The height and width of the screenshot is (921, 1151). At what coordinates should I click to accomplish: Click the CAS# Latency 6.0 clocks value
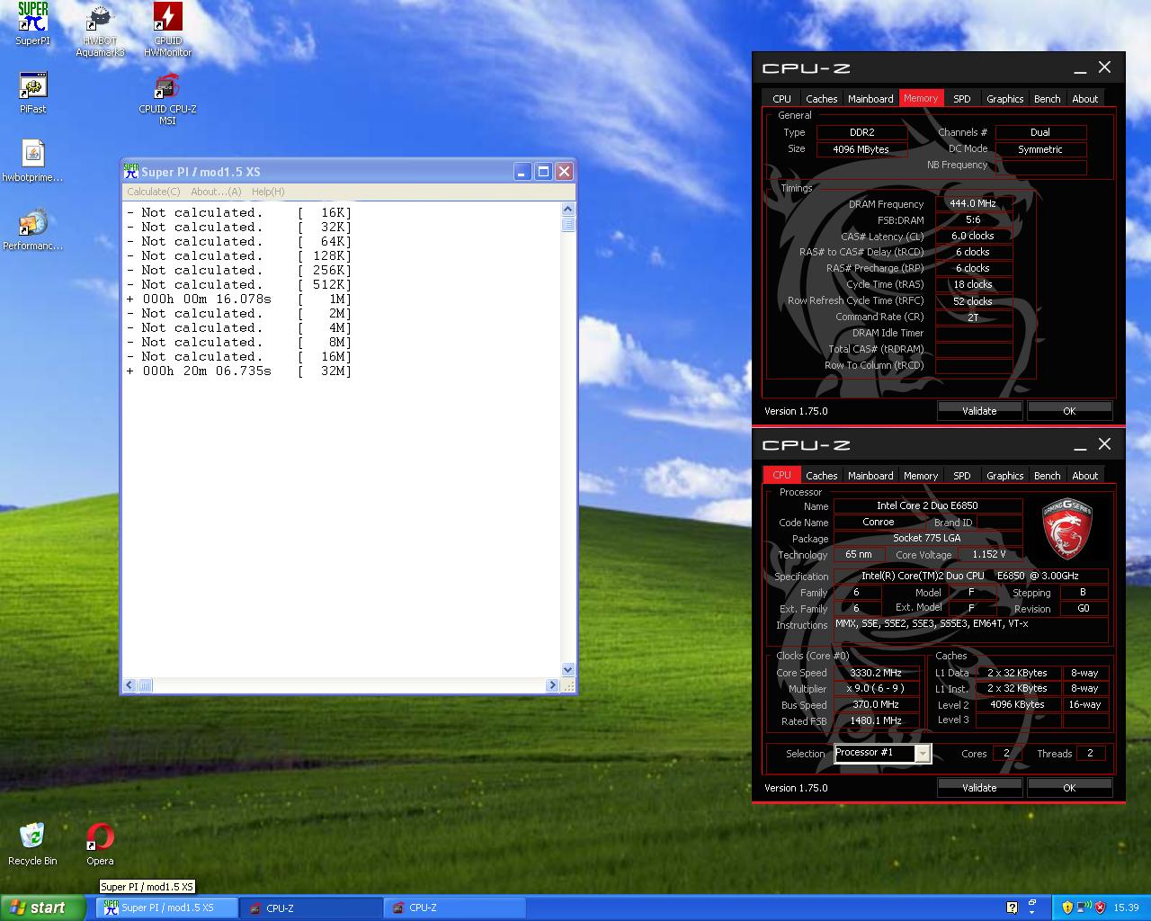(x=973, y=237)
